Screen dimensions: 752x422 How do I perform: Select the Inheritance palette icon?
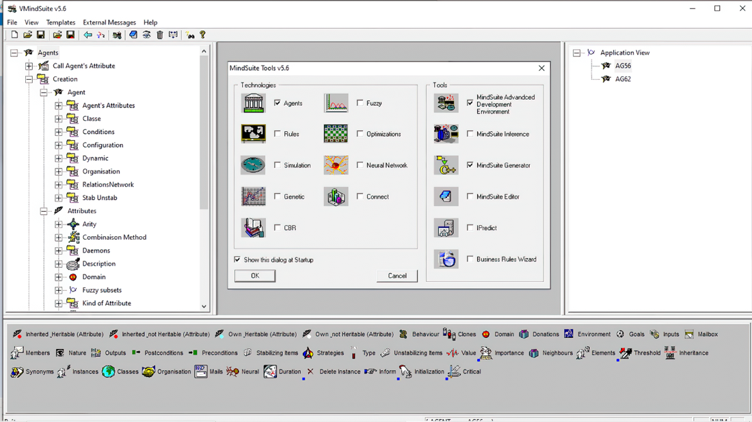(671, 353)
